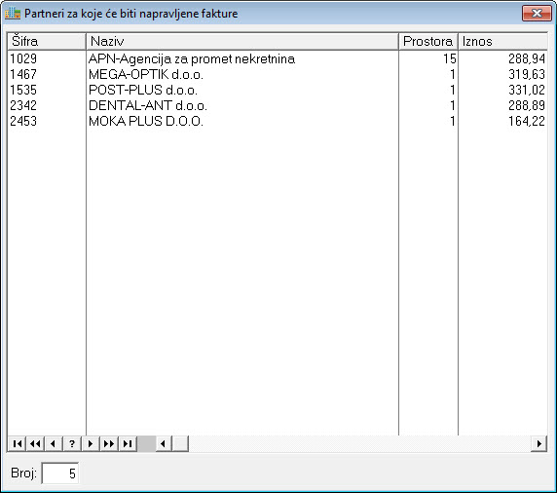Select row APN-Agencija za promet nekretnina
557x493 pixels.
pos(278,58)
